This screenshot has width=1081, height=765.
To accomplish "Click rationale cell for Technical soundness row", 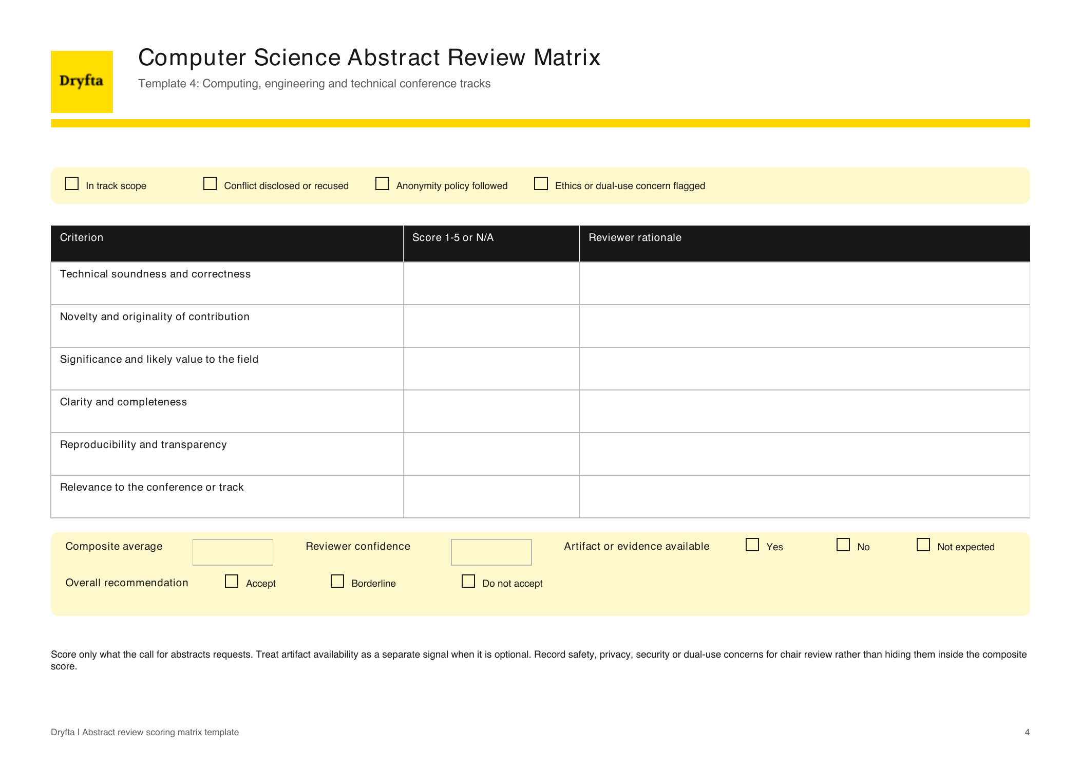I will pyautogui.click(x=805, y=284).
